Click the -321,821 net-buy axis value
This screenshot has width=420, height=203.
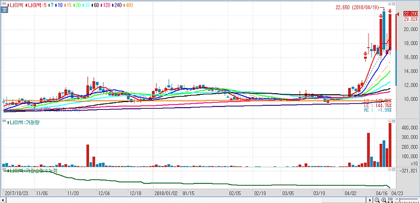pyautogui.click(x=409, y=171)
